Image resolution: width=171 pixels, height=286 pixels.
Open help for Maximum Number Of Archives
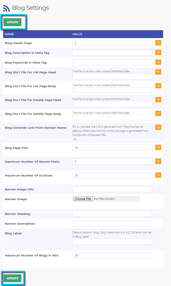[158, 175]
